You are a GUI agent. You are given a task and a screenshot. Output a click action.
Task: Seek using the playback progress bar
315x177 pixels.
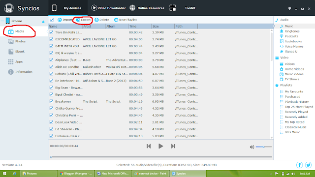[161, 157]
